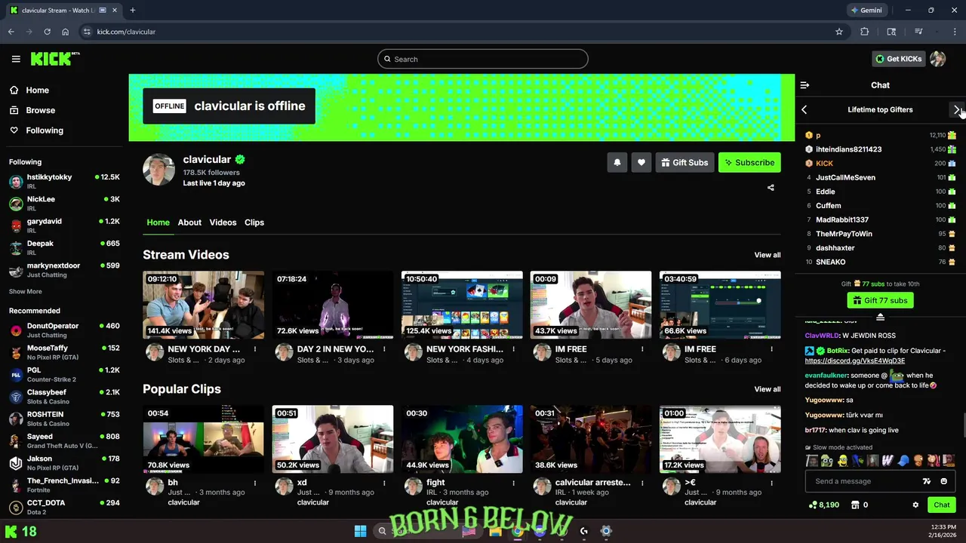Open three-dot menu for the bh clip
966x543 pixels.
point(255,483)
